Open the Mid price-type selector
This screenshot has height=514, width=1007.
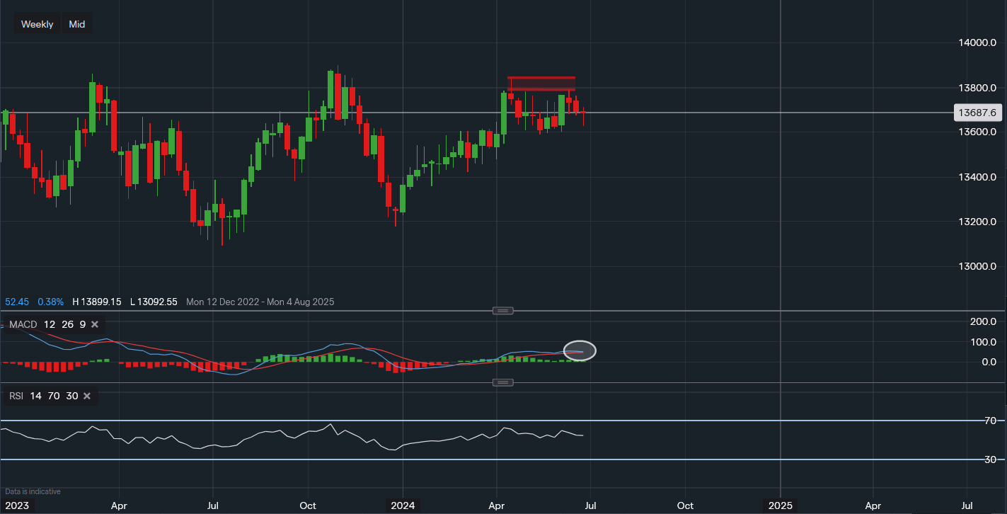[x=76, y=23]
